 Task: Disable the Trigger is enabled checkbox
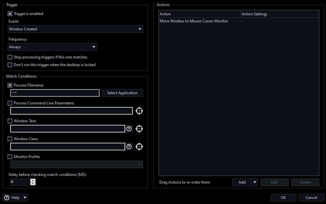(10, 14)
